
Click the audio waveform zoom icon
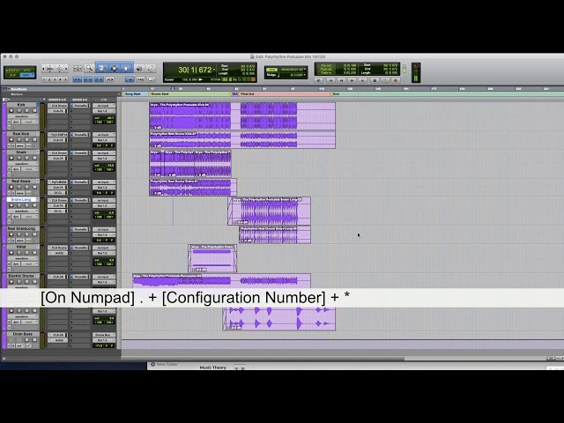49,68
